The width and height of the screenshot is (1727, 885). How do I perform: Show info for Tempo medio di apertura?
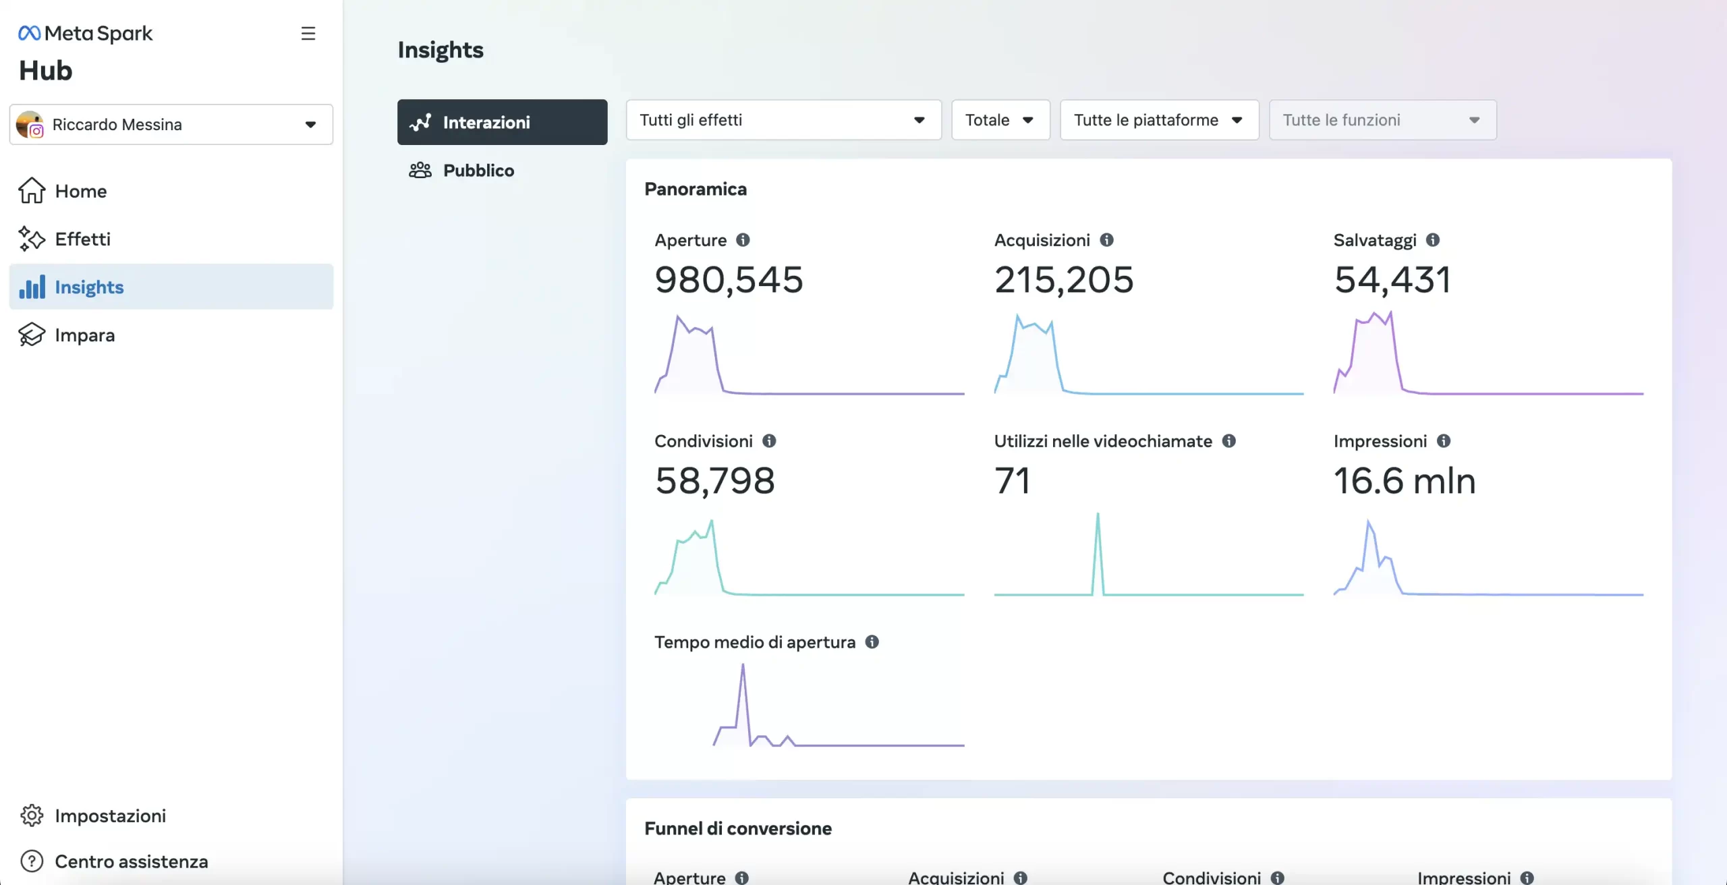[872, 642]
